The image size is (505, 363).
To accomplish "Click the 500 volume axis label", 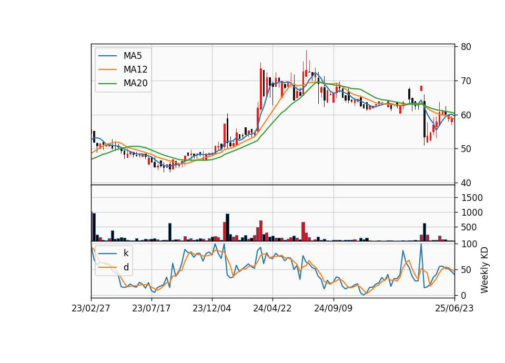I will coord(469,228).
